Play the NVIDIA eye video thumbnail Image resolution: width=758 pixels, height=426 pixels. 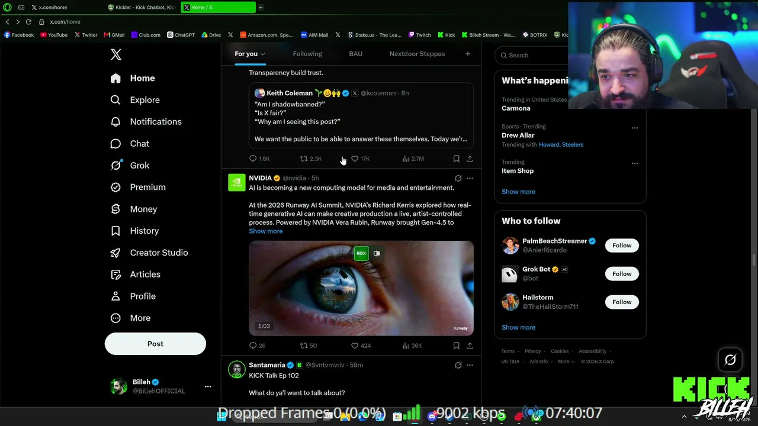point(361,288)
